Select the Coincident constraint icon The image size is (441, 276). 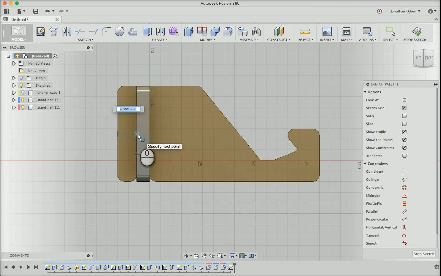coord(404,172)
